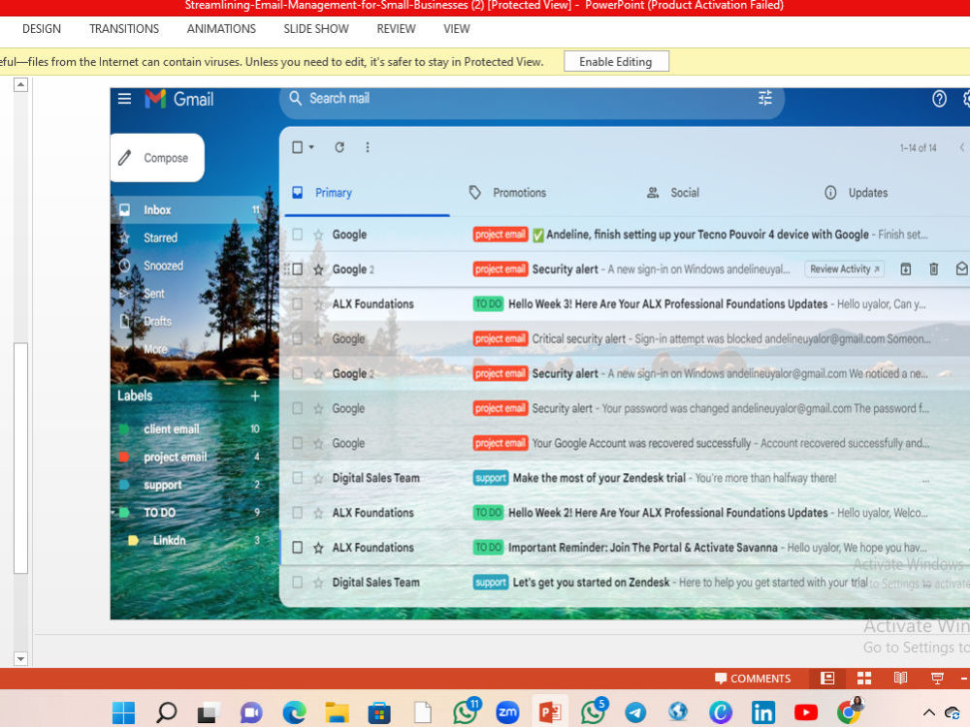Open Windows Start menu
Viewport: 970px width, 727px height.
tap(124, 712)
